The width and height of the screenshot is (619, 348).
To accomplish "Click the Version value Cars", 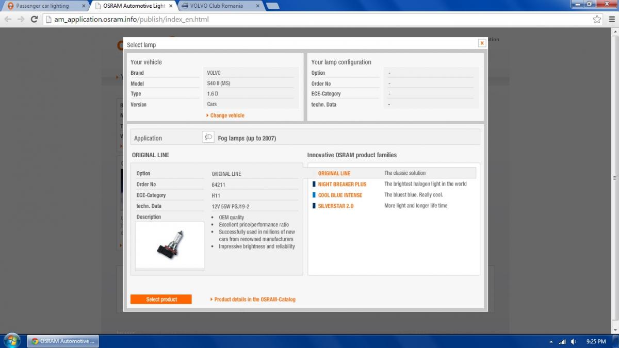I will coord(211,104).
